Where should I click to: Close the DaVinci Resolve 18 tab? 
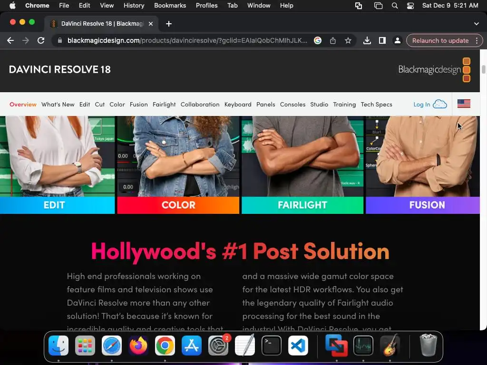tap(151, 24)
